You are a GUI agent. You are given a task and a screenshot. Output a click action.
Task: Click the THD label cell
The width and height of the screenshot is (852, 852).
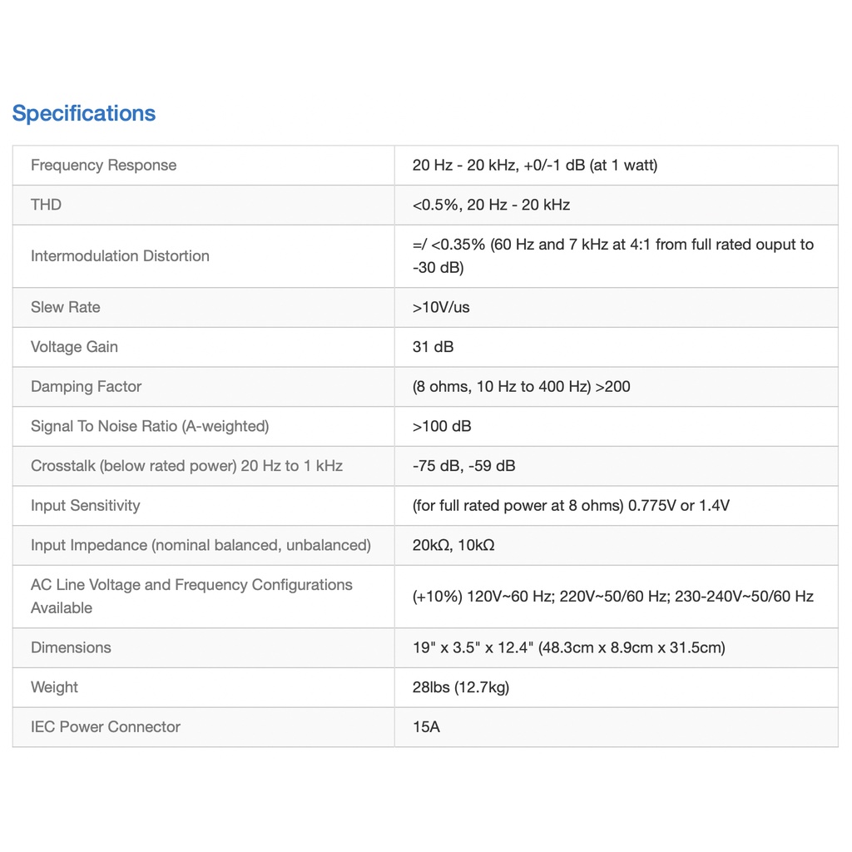point(46,205)
